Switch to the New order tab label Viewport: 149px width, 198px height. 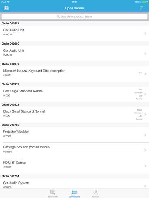(x=53, y=197)
